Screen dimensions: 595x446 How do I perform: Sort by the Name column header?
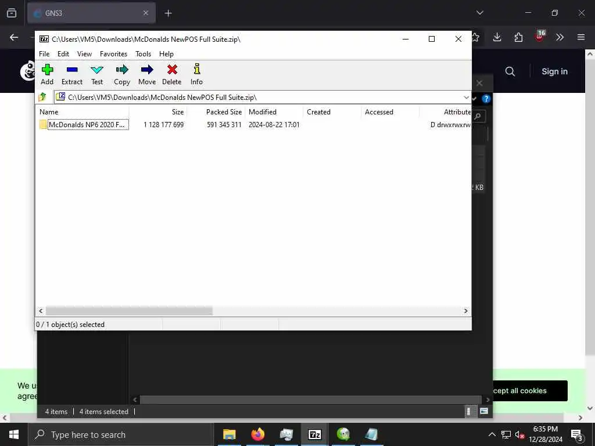tap(83, 112)
